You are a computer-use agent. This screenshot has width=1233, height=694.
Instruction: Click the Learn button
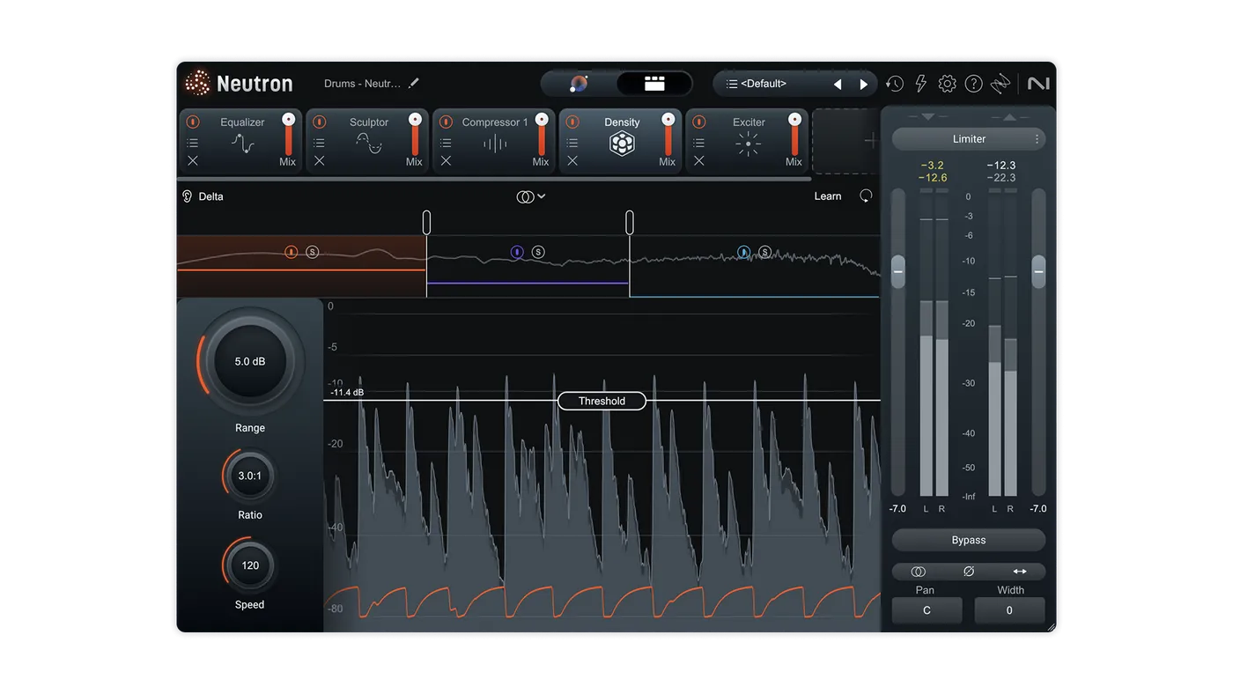point(828,196)
